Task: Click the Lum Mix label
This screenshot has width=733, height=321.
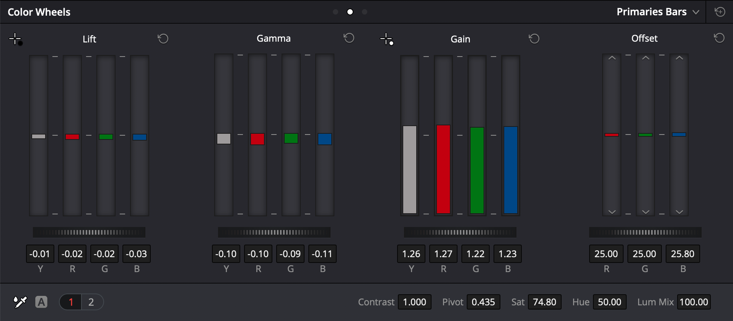Action: [x=655, y=302]
